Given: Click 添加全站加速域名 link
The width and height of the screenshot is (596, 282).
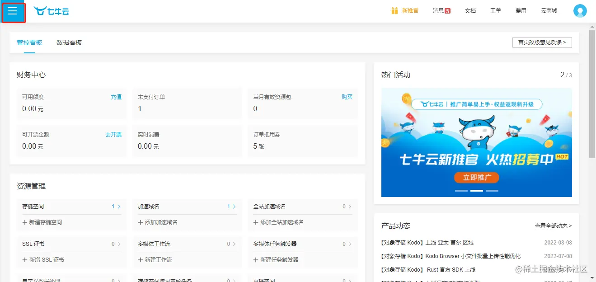Looking at the screenshot, I should 282,222.
